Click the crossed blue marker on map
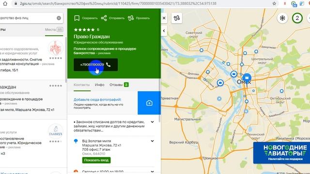This screenshot has width=310, height=174. tap(219, 99)
